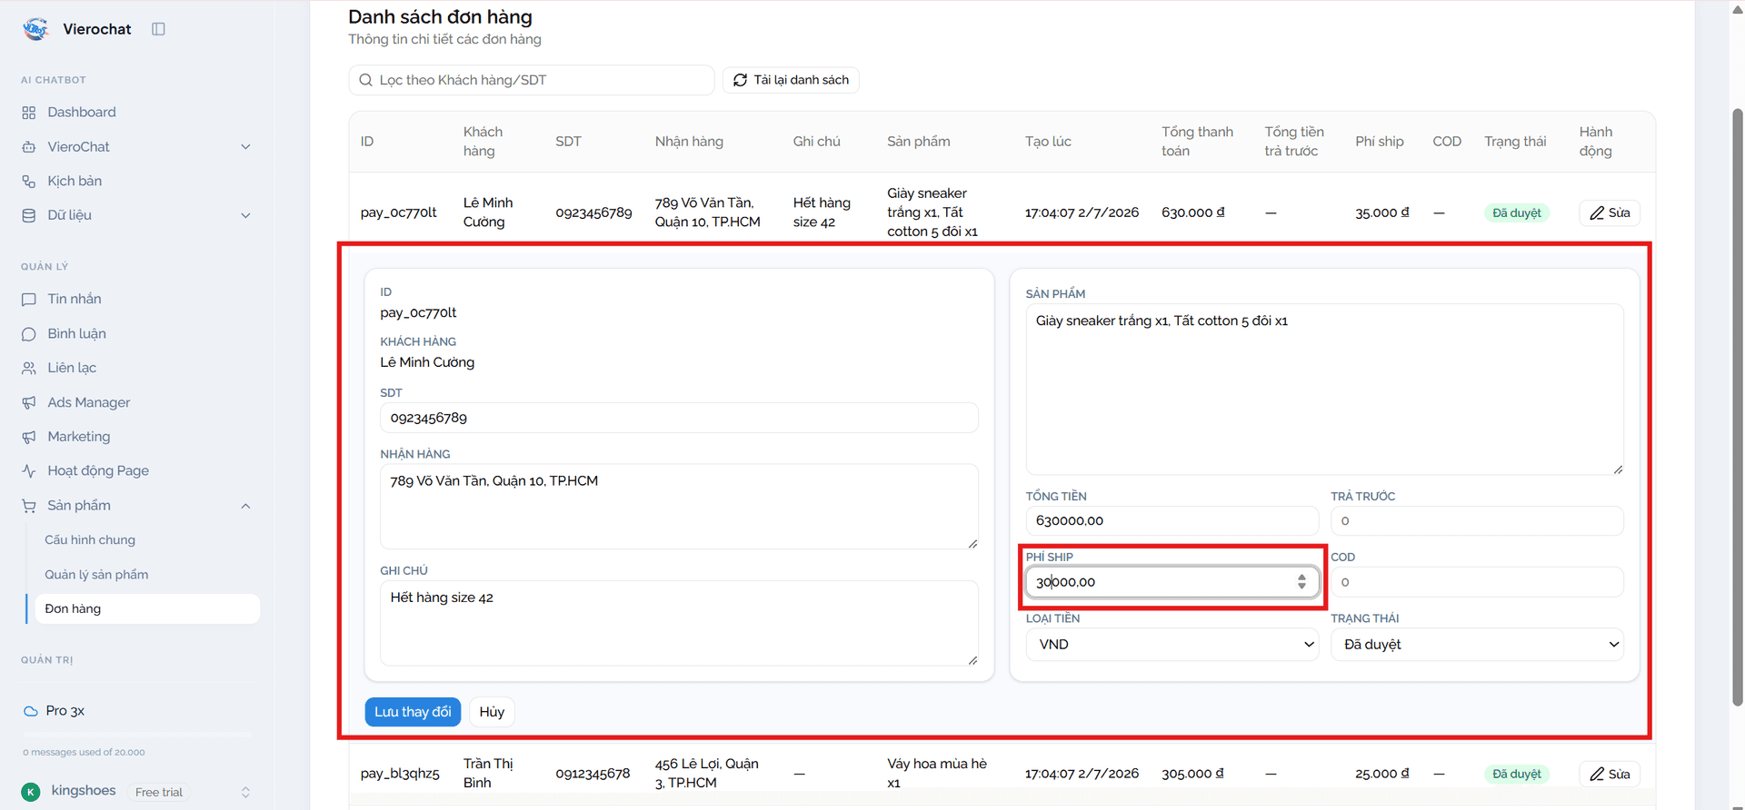The image size is (1745, 810).
Task: Click the Phí ship stepper arrows
Action: pos(1301,582)
